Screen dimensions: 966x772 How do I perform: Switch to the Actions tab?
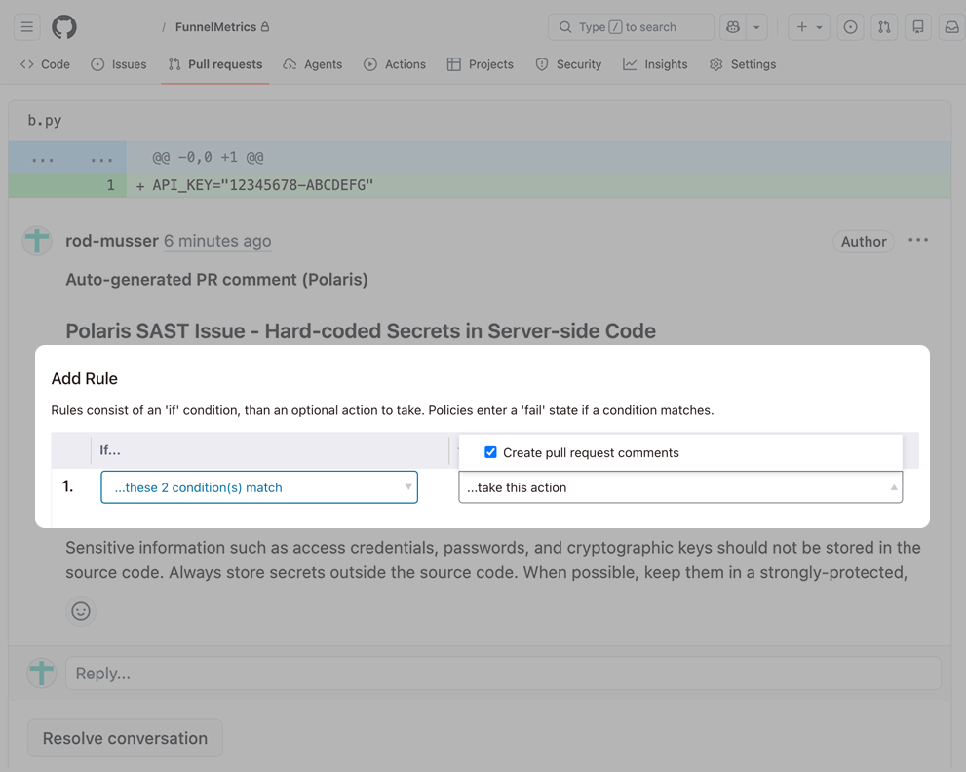(x=395, y=63)
